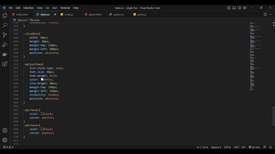275x154 pixels.
Task: Click the font-weight: bold declaration
Action: pyautogui.click(x=43, y=76)
